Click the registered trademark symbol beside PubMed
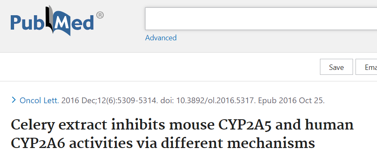The width and height of the screenshot is (377, 155). point(100,15)
